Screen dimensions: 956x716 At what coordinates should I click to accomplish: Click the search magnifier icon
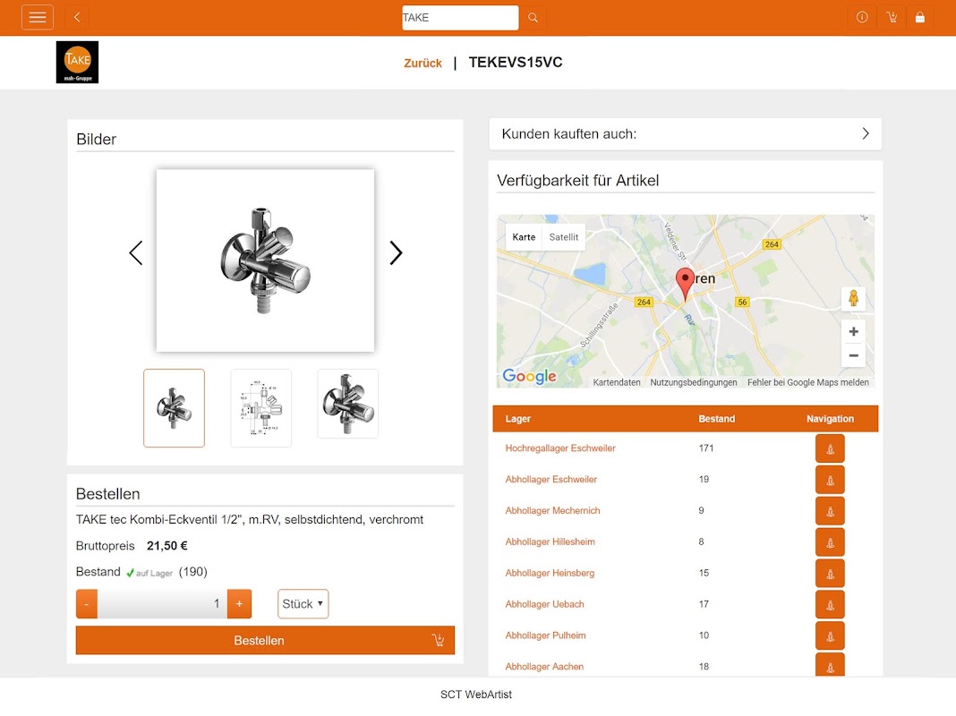point(533,18)
